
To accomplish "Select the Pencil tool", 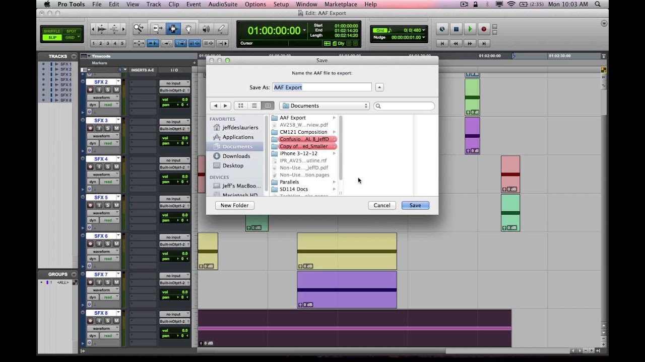I will 221,29.
